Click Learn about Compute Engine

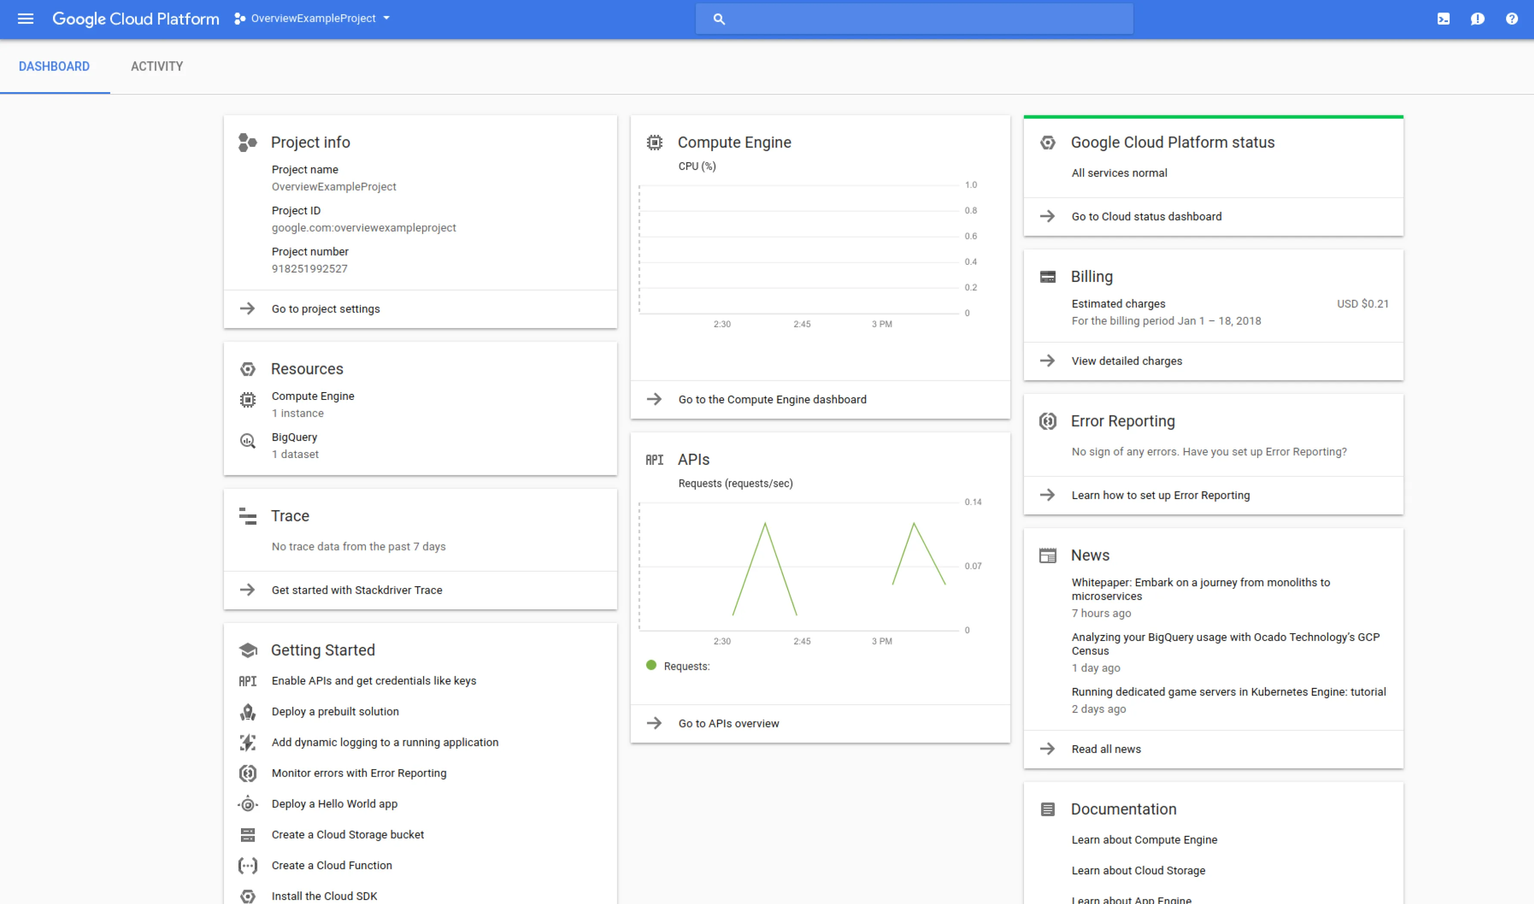pyautogui.click(x=1144, y=840)
